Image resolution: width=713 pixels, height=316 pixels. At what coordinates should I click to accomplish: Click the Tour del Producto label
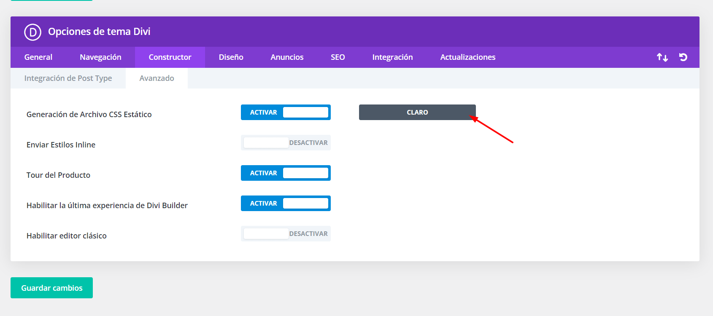point(58,175)
